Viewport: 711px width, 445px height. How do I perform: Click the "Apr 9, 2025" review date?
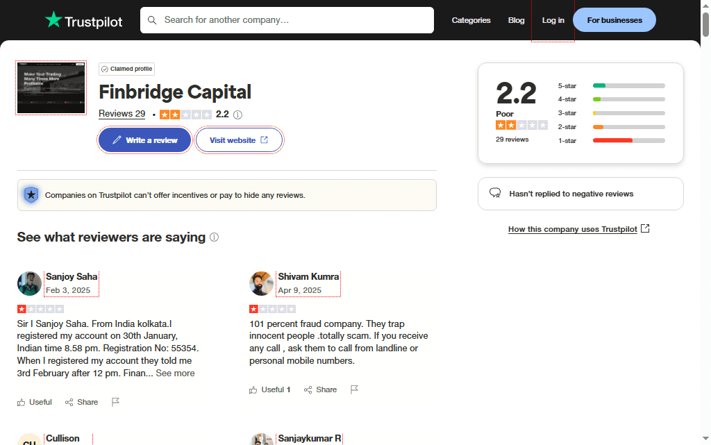pos(300,290)
